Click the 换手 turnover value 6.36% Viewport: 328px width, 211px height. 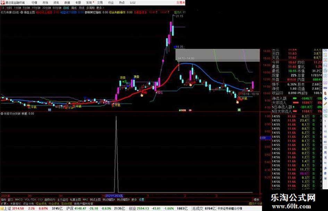pyautogui.click(x=292, y=85)
